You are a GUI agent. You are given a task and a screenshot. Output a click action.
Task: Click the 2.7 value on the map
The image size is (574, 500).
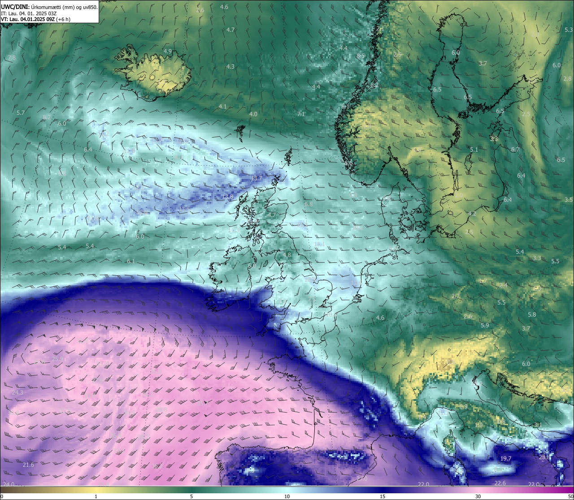[456, 296]
